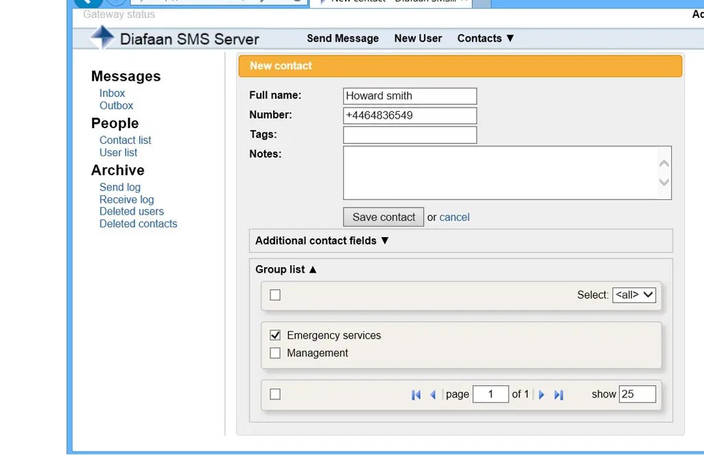Screen dimensions: 704x455
Task: Go to last page of group list
Action: [x=559, y=395]
